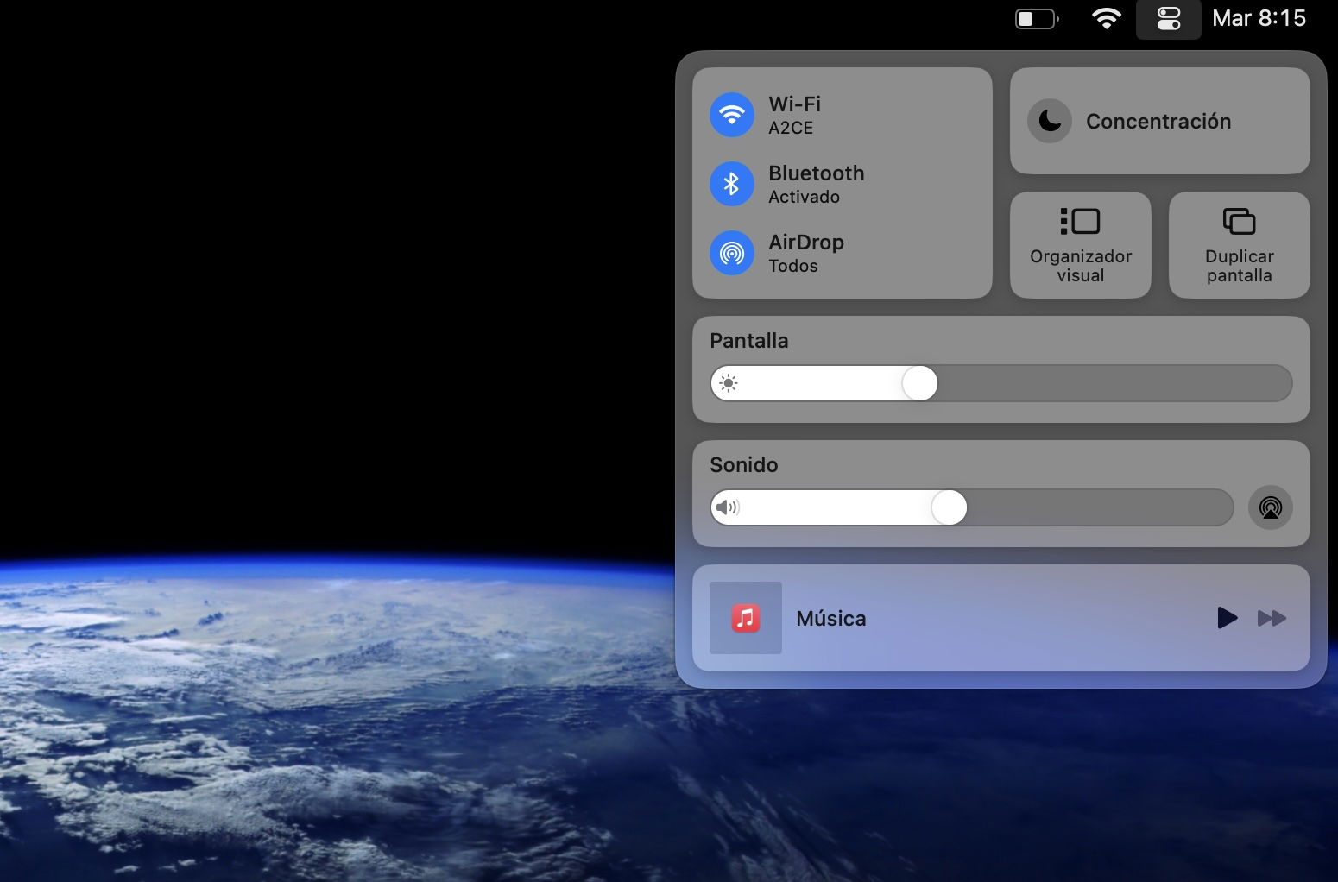The width and height of the screenshot is (1338, 882).
Task: Open the Wi-Fi A2CE network label
Action: (x=794, y=115)
